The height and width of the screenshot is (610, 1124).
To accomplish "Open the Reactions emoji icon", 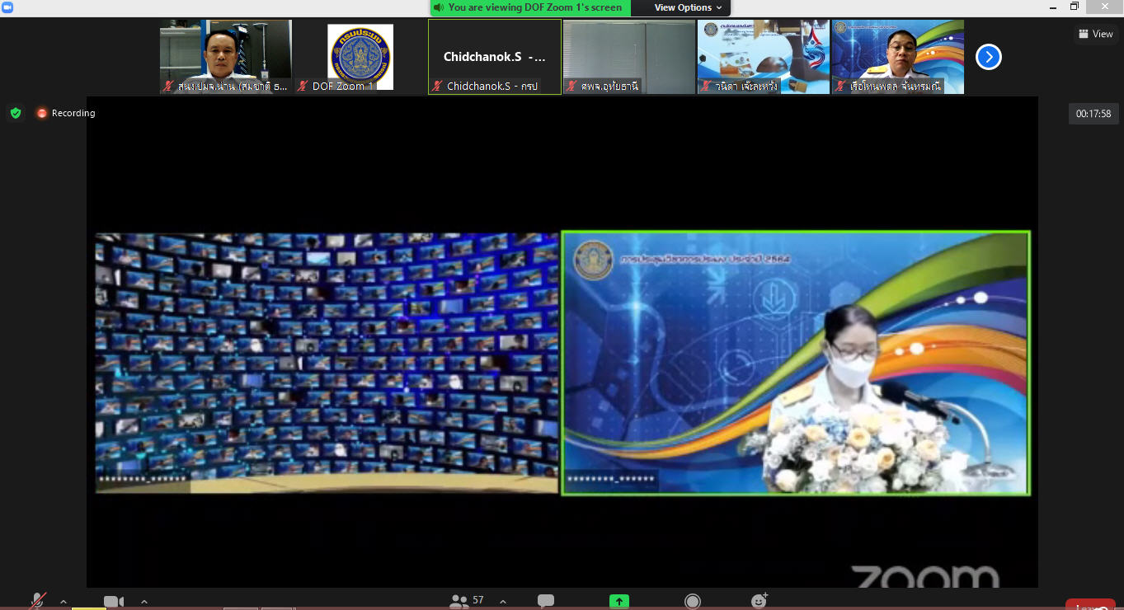I will (x=760, y=601).
